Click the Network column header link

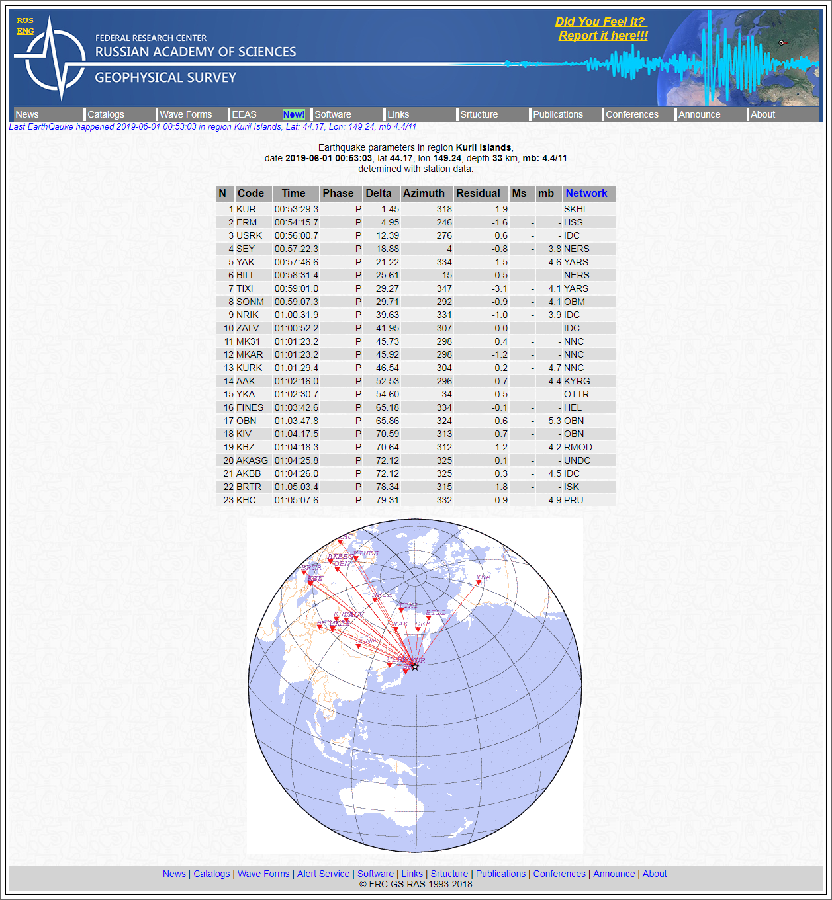tap(586, 193)
